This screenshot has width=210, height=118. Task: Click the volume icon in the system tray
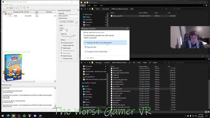click(x=196, y=116)
